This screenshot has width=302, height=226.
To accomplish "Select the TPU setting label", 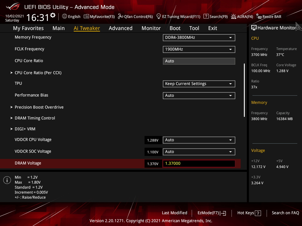I will point(18,83).
